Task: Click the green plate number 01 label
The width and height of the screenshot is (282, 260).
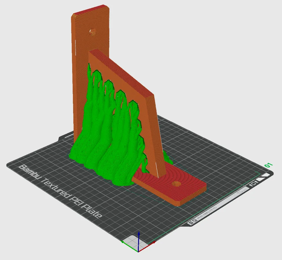Action: click(268, 165)
